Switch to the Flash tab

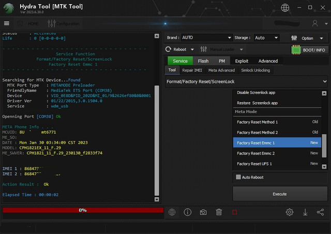[203, 61]
